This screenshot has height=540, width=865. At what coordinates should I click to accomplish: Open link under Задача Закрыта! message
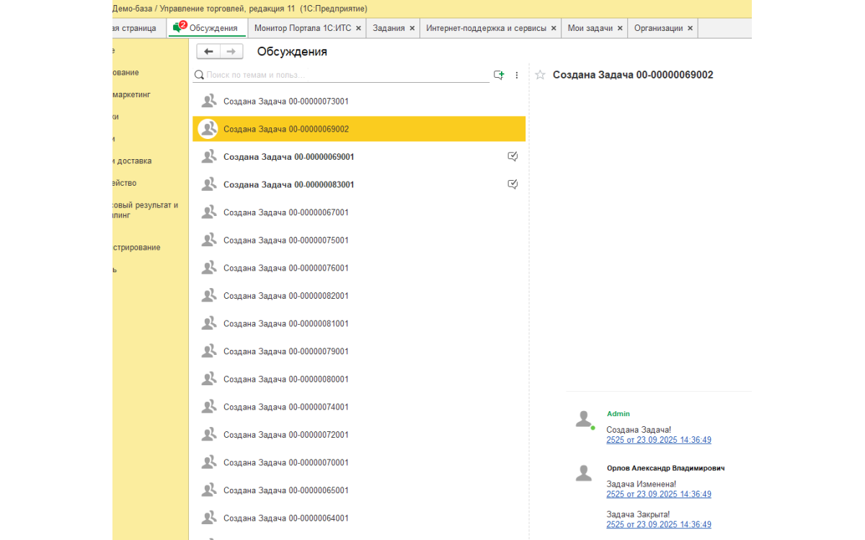[658, 524]
